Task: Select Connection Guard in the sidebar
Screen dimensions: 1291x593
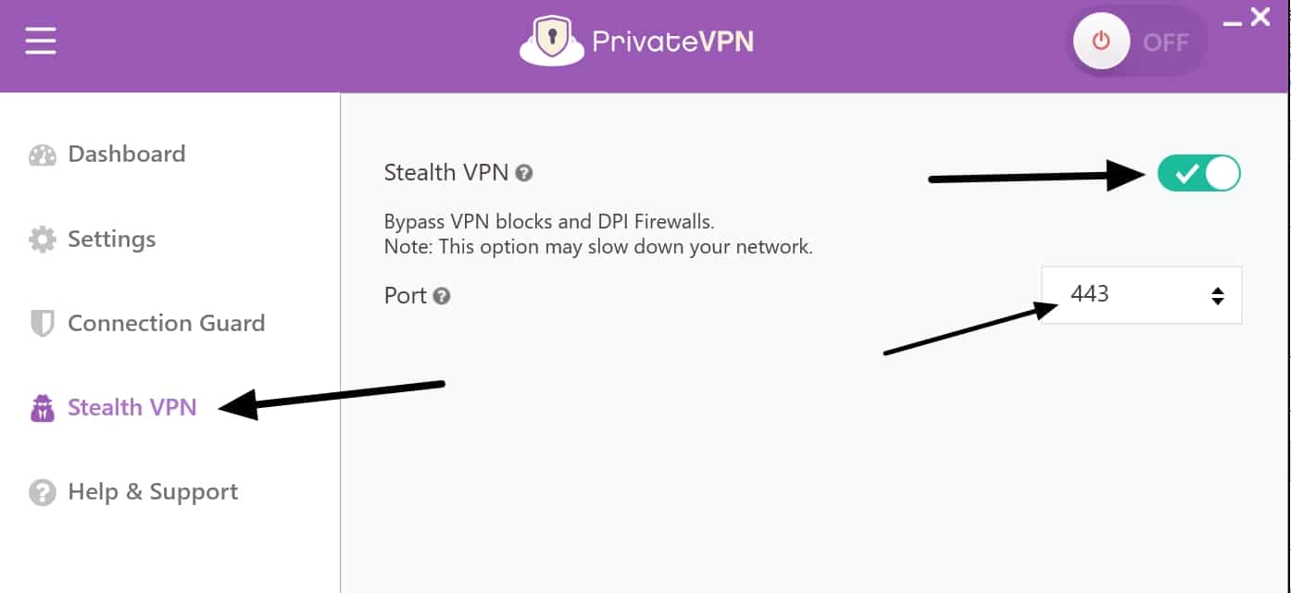Action: point(167,323)
